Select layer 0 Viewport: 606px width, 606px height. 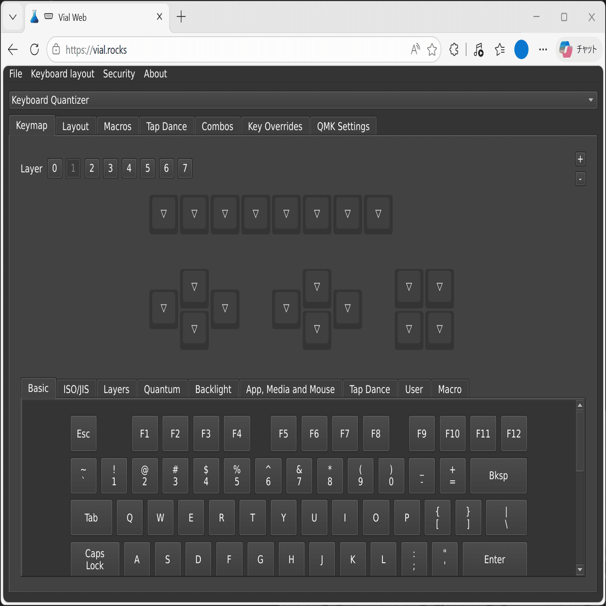pyautogui.click(x=54, y=168)
